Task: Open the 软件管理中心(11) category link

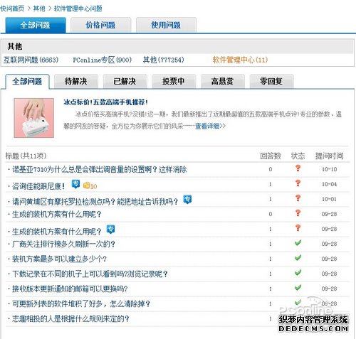Action: (240, 60)
